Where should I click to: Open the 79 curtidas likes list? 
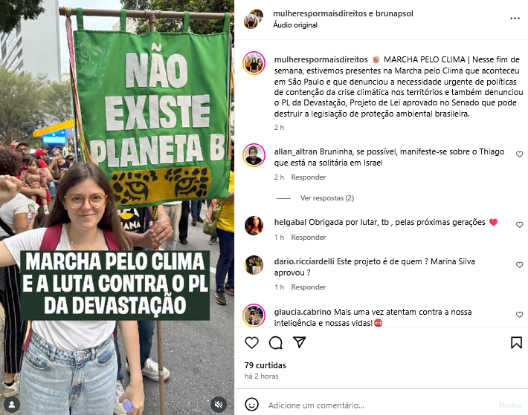(265, 365)
